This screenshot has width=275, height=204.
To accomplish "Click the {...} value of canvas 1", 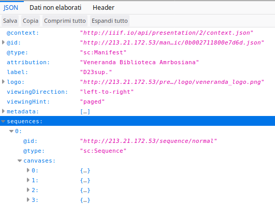I will [85, 180].
